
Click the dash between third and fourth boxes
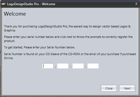tap(86, 67)
